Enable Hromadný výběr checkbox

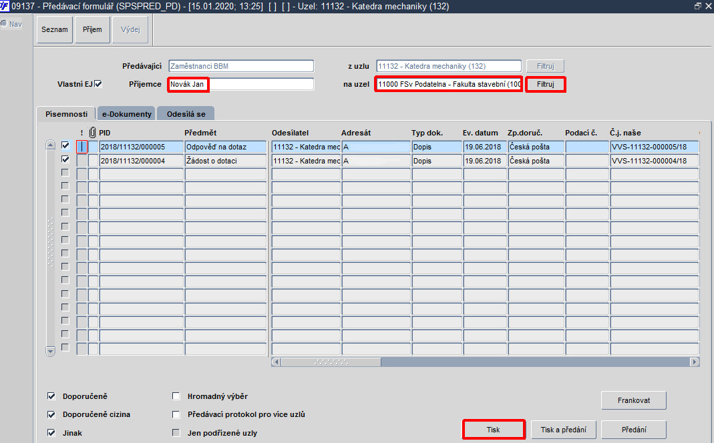[176, 396]
